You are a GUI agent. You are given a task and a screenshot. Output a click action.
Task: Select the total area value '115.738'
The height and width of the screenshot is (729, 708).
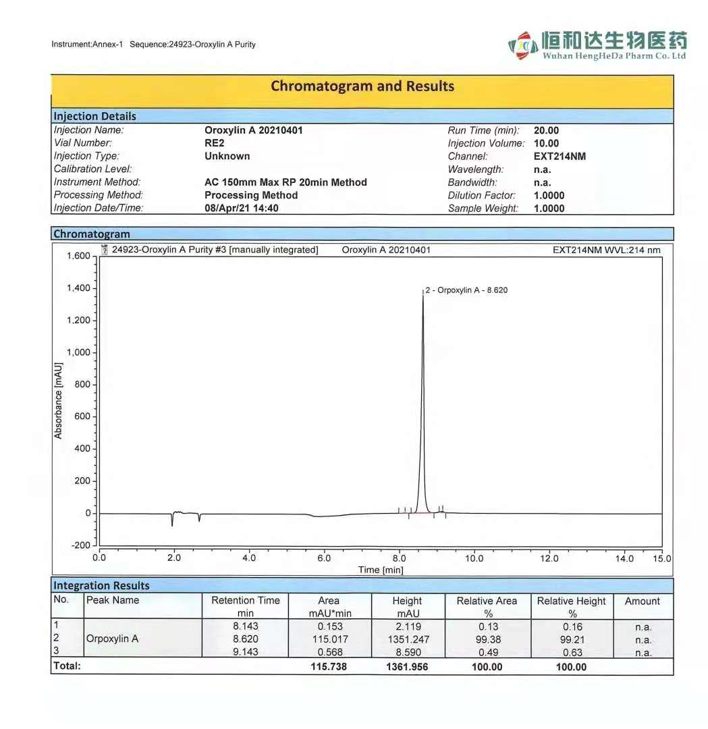pos(329,666)
